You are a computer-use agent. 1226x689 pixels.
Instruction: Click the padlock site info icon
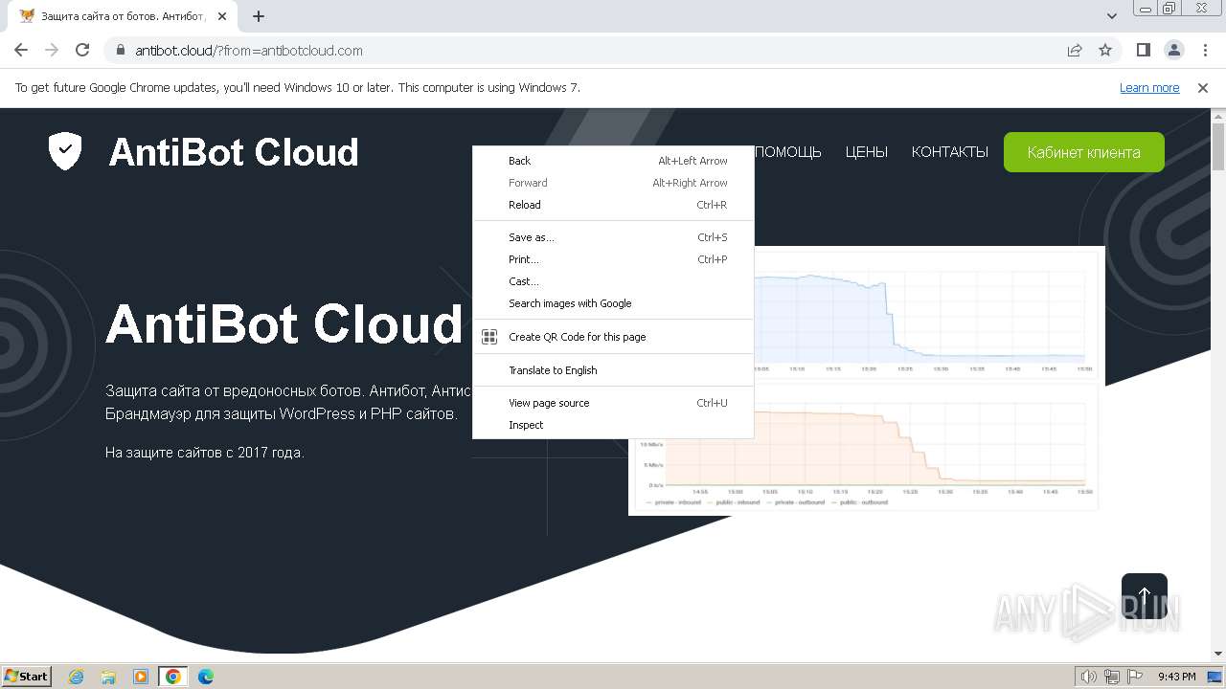click(x=120, y=51)
